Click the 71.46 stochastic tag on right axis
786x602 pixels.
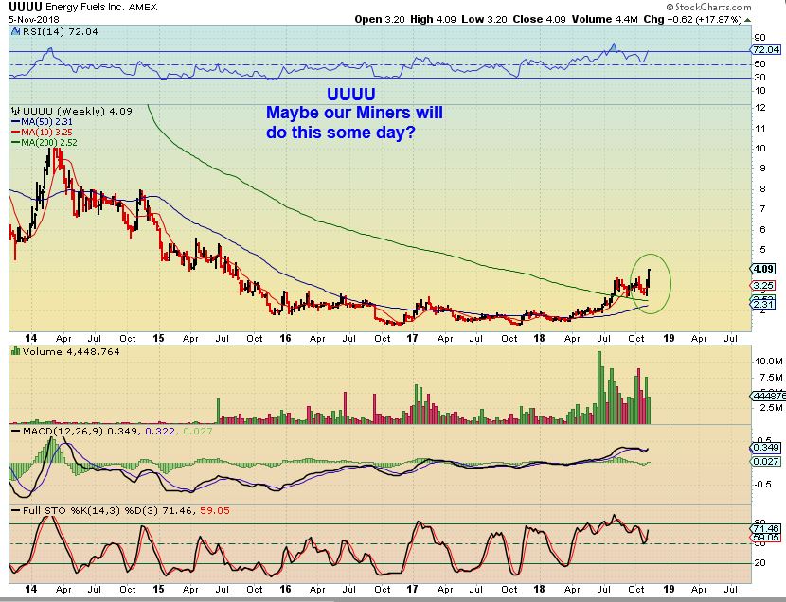(765, 528)
